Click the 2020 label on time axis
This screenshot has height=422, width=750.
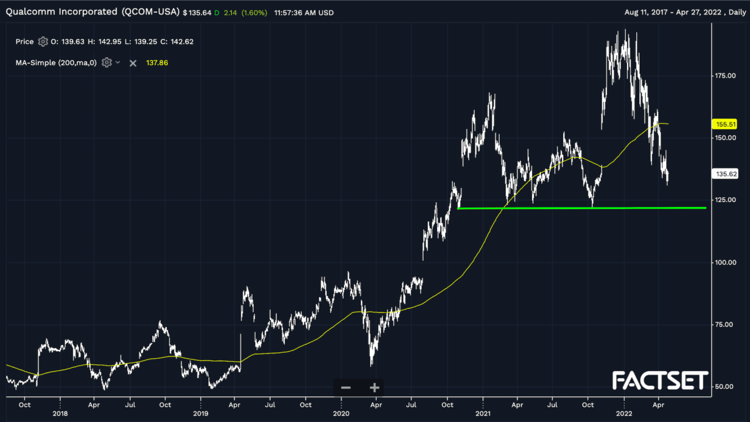[x=341, y=413]
